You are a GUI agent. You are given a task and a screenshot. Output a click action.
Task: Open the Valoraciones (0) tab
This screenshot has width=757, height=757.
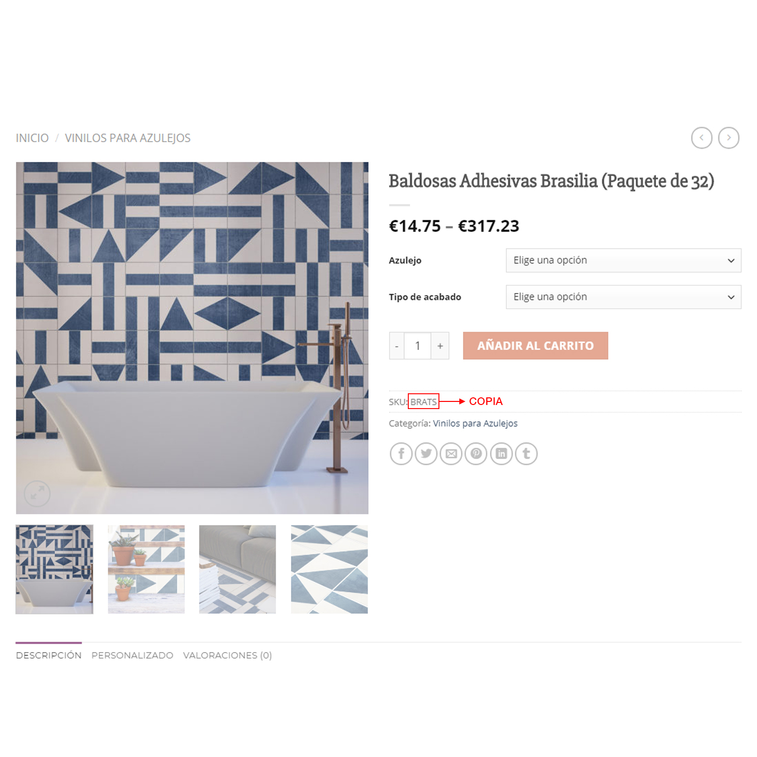(x=227, y=655)
